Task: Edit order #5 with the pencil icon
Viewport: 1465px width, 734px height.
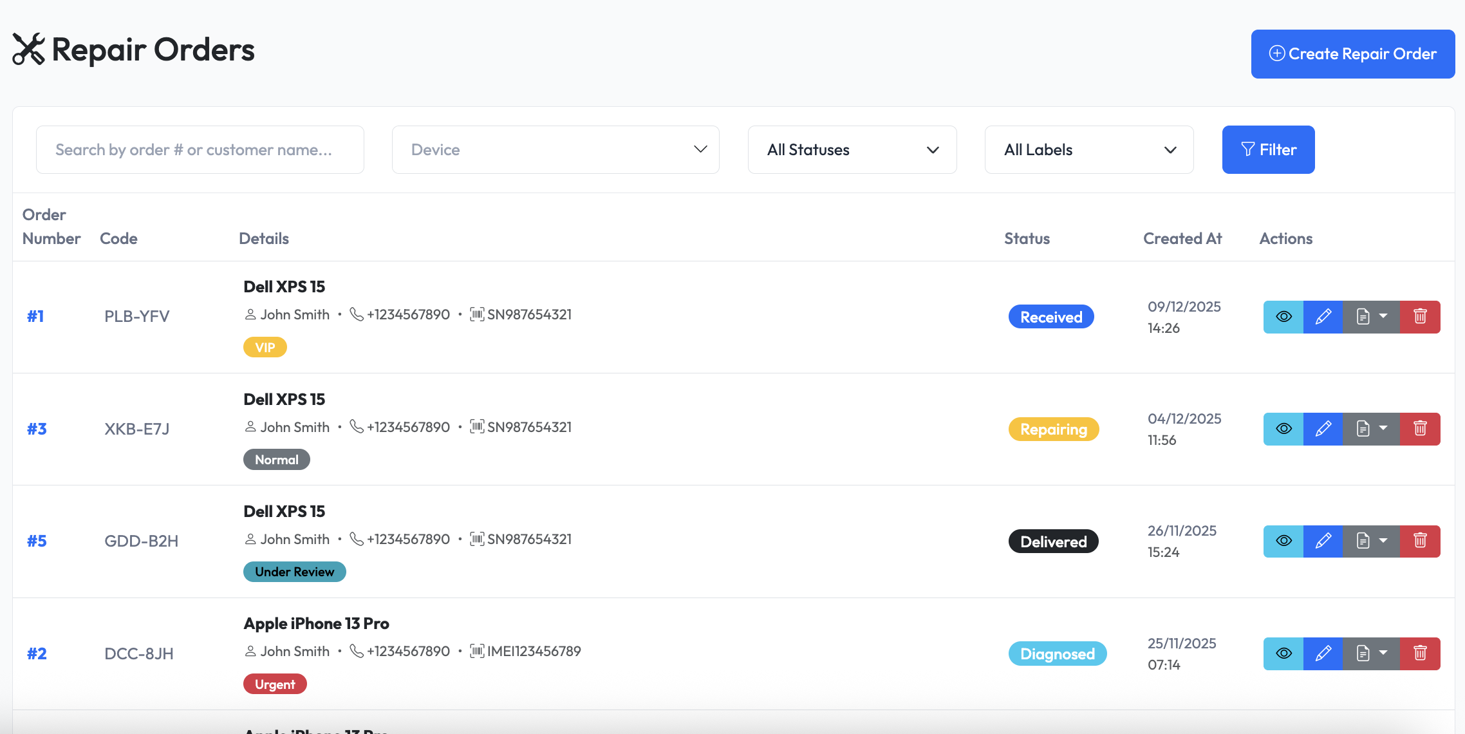Action: tap(1323, 541)
